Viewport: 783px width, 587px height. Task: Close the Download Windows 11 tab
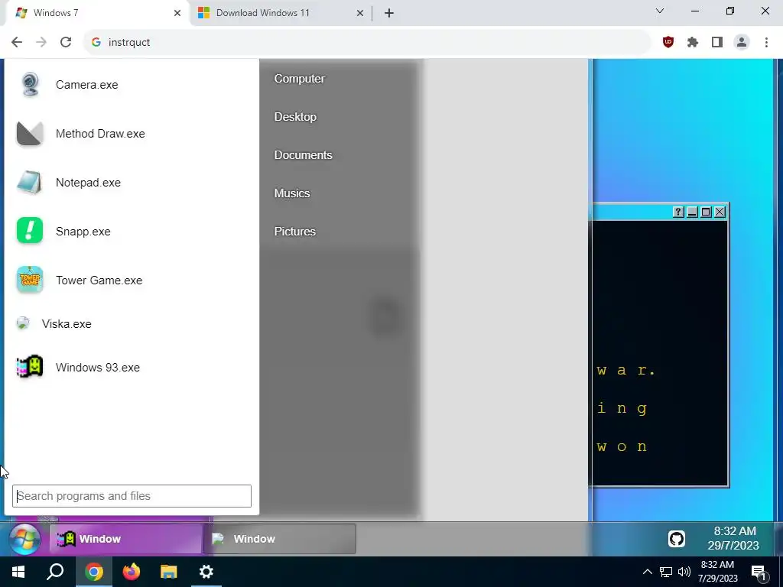[360, 13]
